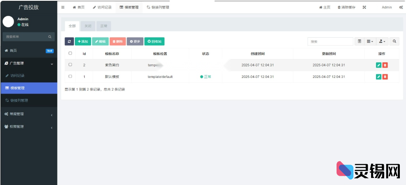Click the template/default cell
This screenshot has height=185, width=406.
pos(160,77)
